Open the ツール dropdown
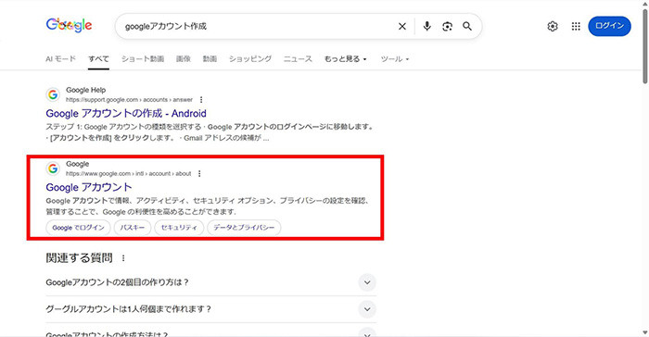This screenshot has width=649, height=337. pos(395,58)
